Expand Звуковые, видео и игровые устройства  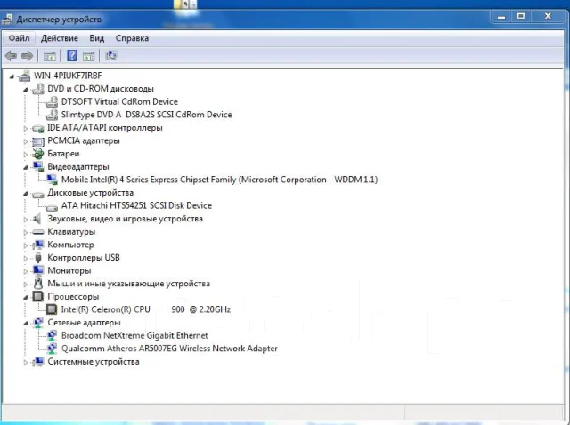(x=26, y=220)
